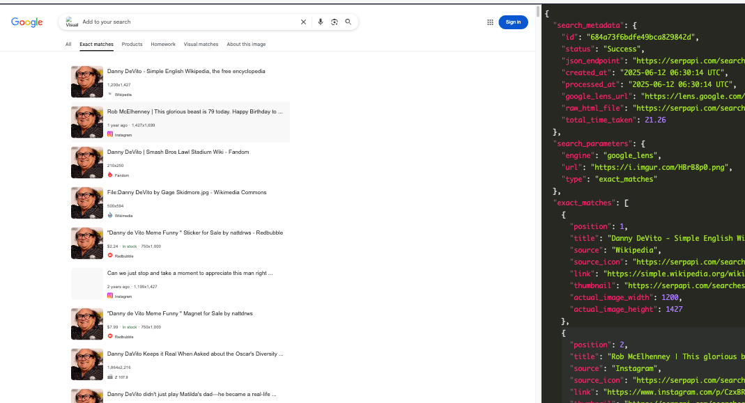The image size is (745, 403).
Task: Click the Google logo
Action: pos(26,22)
